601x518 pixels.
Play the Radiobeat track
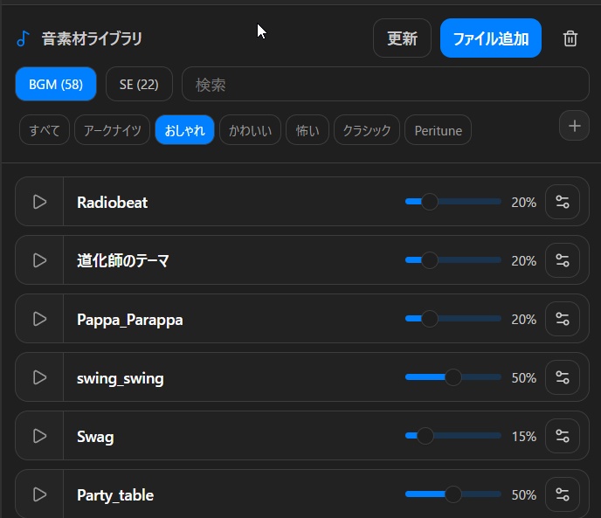[x=39, y=202]
